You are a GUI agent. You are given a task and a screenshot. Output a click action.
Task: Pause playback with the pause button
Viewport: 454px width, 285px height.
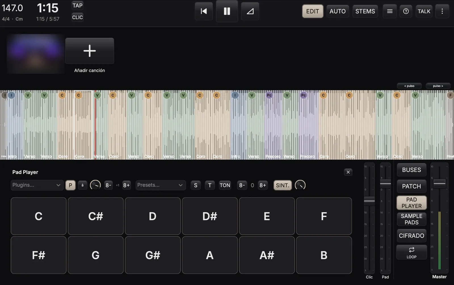pos(227,11)
